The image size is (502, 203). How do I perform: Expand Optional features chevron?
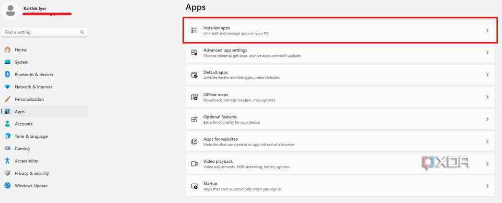[x=487, y=119]
